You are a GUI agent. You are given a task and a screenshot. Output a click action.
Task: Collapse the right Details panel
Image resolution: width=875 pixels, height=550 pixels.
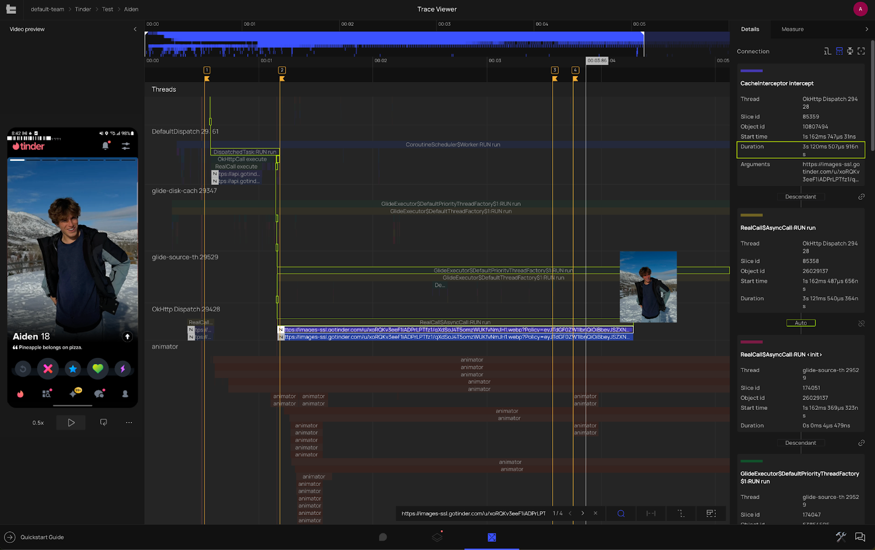(x=866, y=29)
